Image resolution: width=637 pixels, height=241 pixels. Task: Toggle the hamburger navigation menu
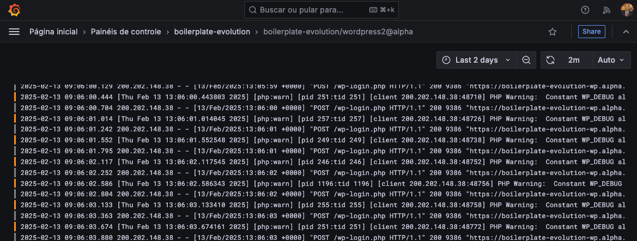[x=14, y=32]
